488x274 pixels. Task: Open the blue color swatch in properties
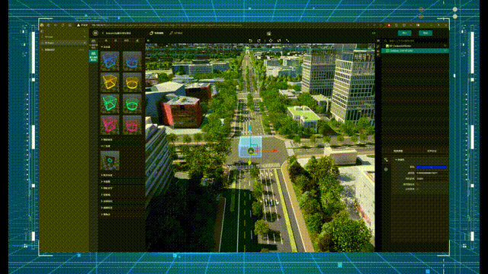point(432,167)
